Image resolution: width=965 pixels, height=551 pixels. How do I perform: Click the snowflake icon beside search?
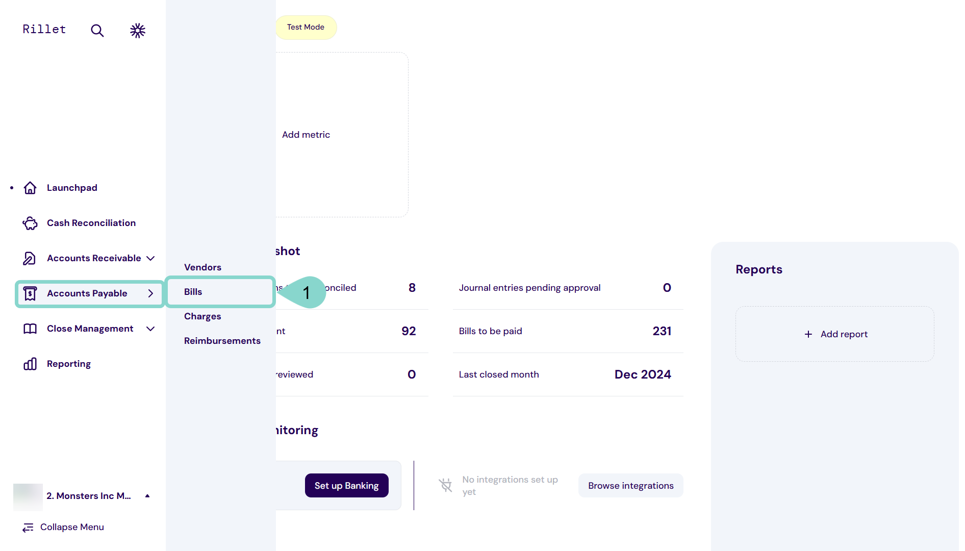(138, 31)
